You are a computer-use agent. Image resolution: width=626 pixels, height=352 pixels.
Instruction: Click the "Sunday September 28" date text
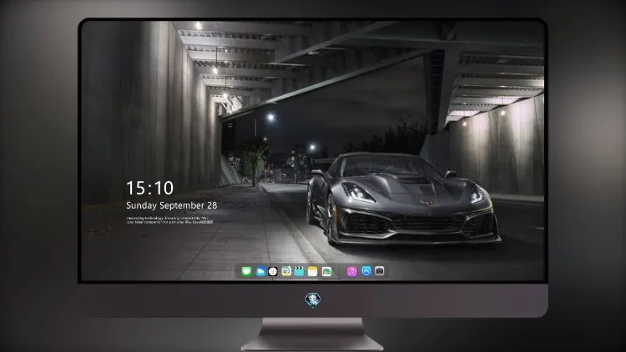point(172,205)
